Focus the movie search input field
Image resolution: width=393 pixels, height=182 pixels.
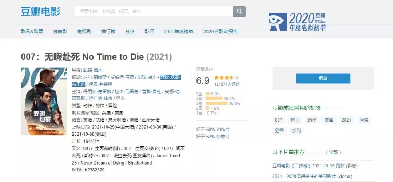point(154,12)
